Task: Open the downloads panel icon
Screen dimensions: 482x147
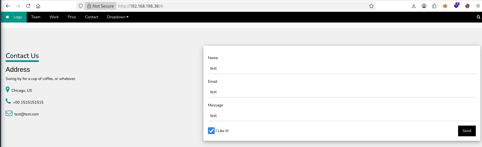Action: pos(414,6)
